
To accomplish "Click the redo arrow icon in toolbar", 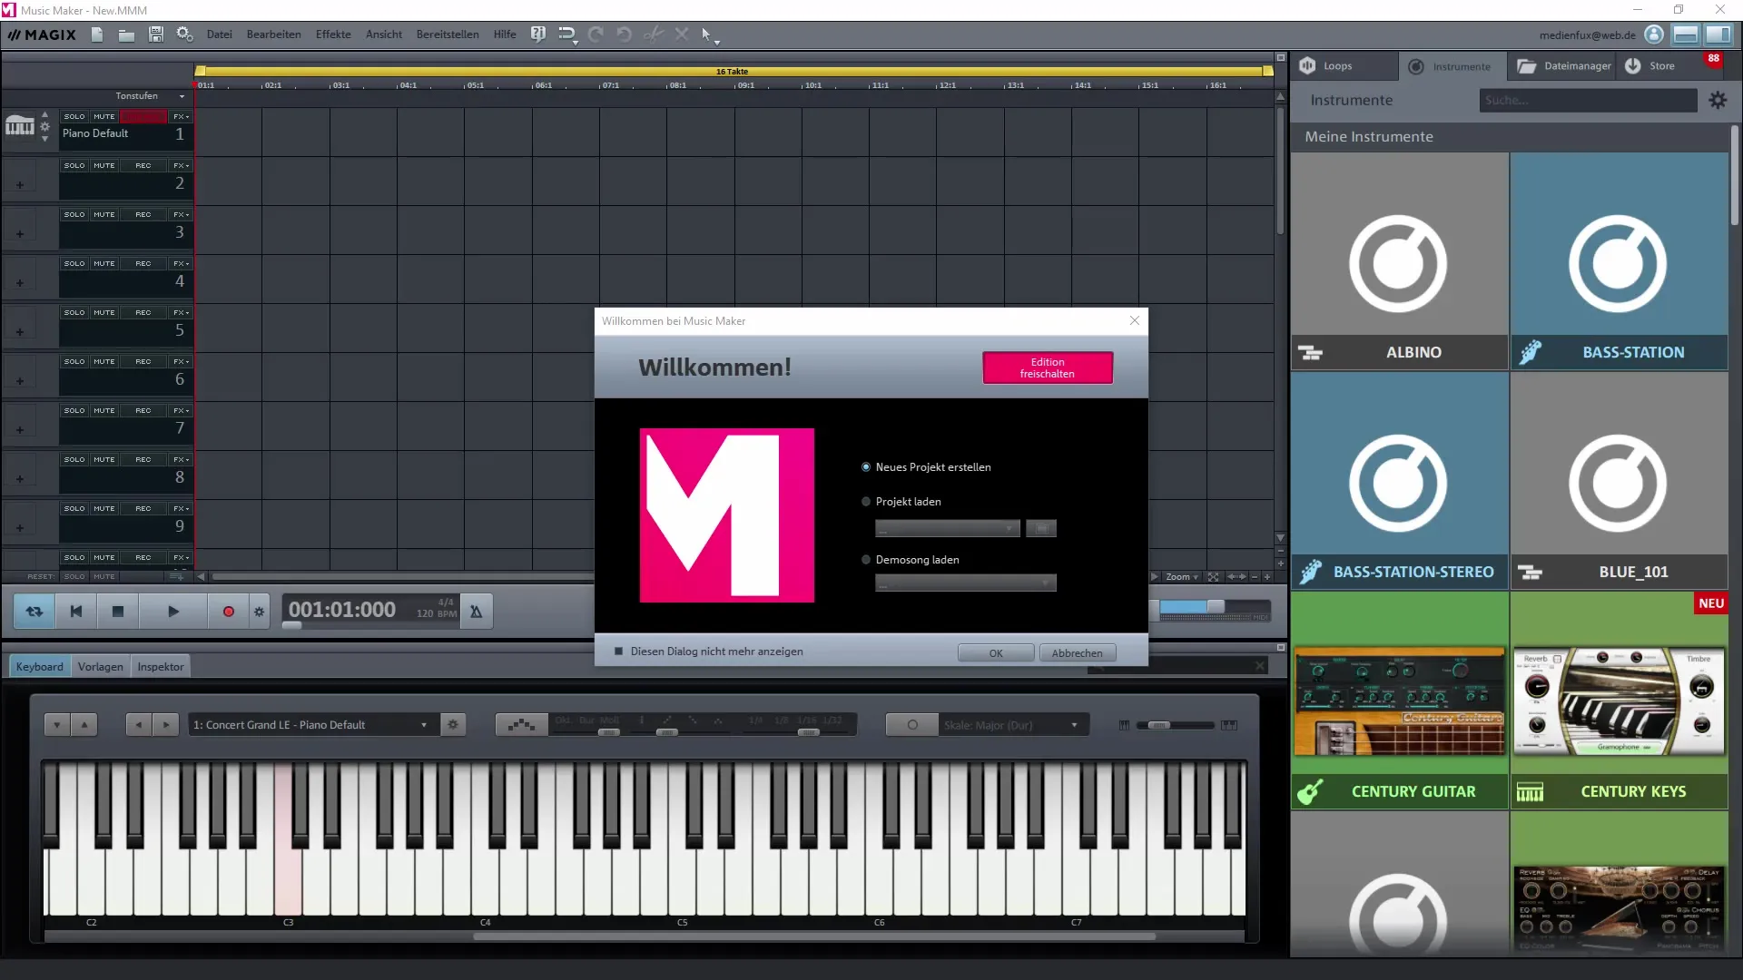I will pos(596,34).
